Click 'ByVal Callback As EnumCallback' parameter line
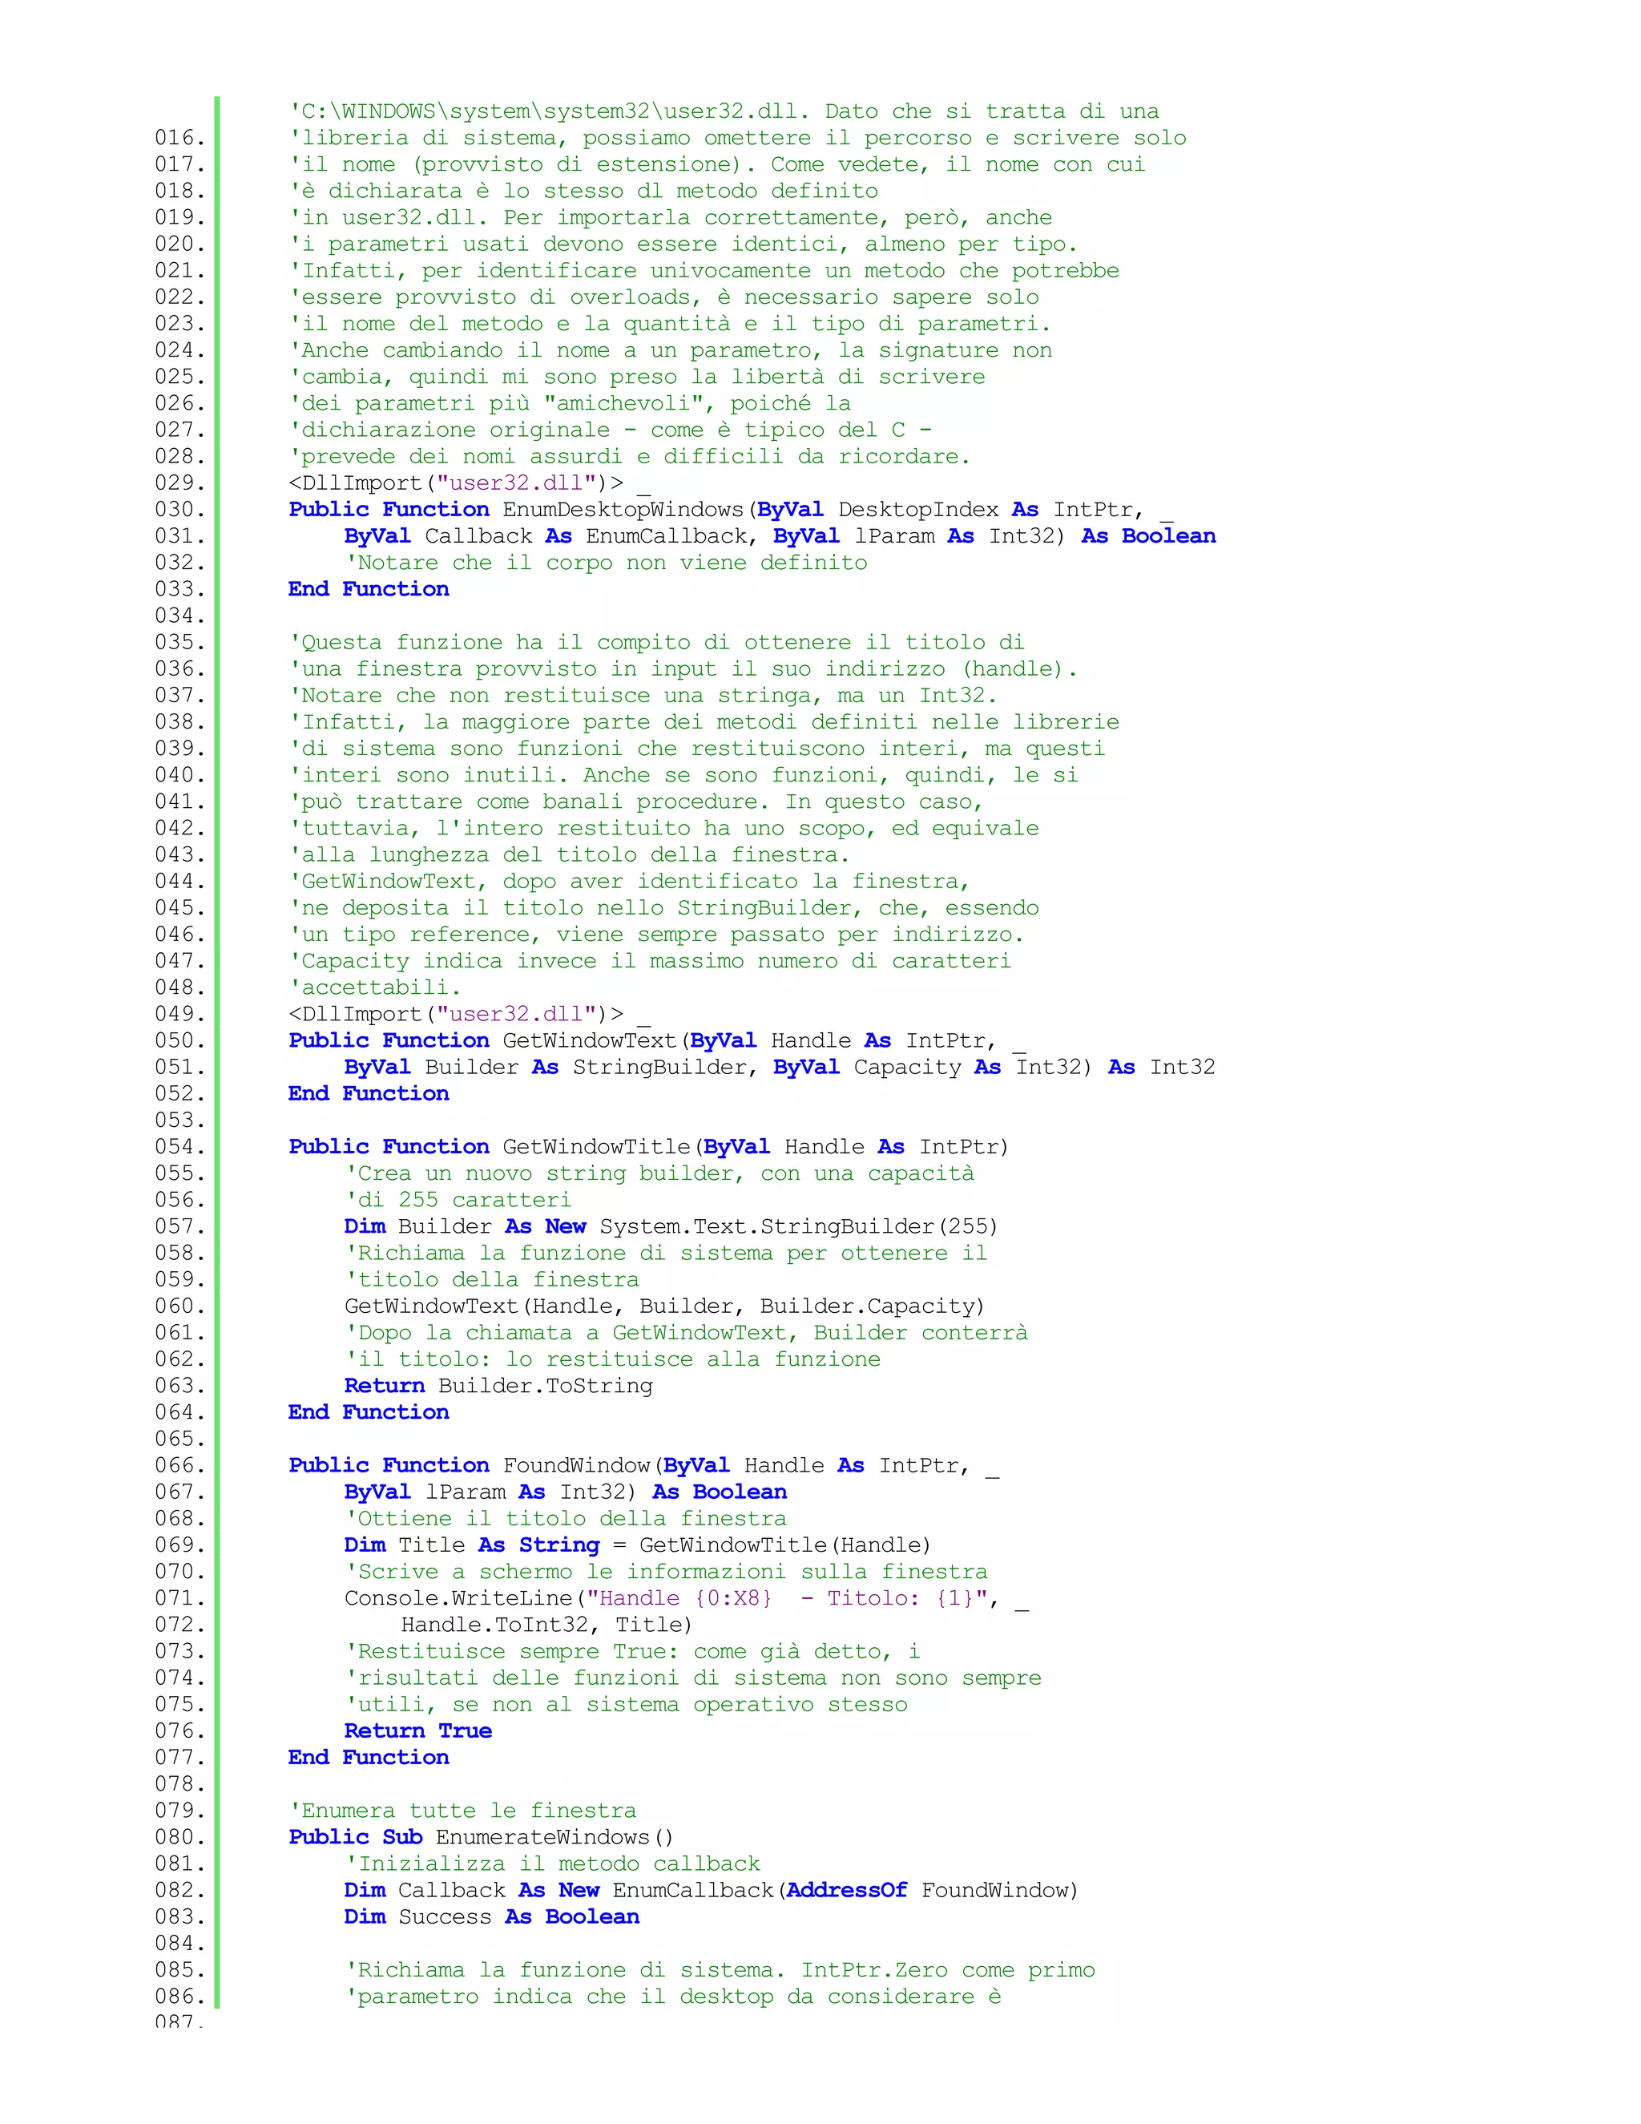Viewport: 1641px width, 2124px height. click(780, 536)
